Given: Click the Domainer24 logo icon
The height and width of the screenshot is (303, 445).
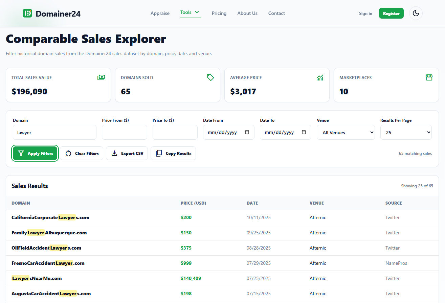Looking at the screenshot, I should point(27,13).
